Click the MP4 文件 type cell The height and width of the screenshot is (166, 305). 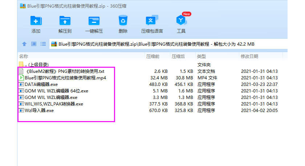point(207,78)
